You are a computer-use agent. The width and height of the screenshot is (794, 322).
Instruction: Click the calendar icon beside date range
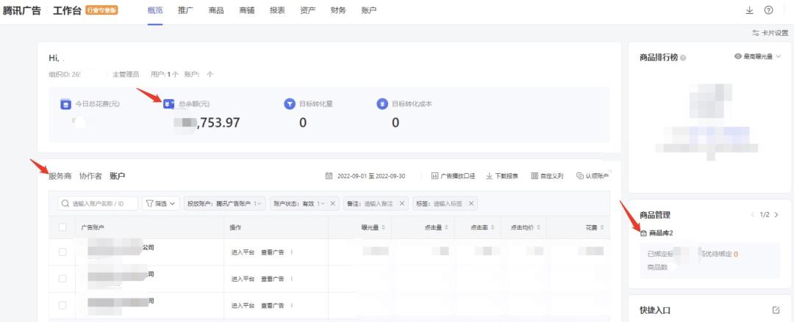coord(329,176)
